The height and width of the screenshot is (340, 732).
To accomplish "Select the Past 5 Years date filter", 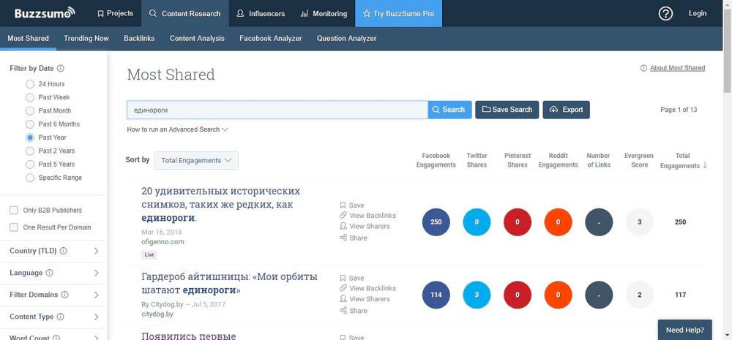I will tap(30, 165).
